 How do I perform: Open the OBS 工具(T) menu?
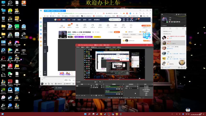coord(114,47)
